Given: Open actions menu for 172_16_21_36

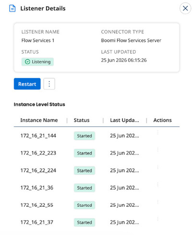Looking at the screenshot, I should [158, 185].
